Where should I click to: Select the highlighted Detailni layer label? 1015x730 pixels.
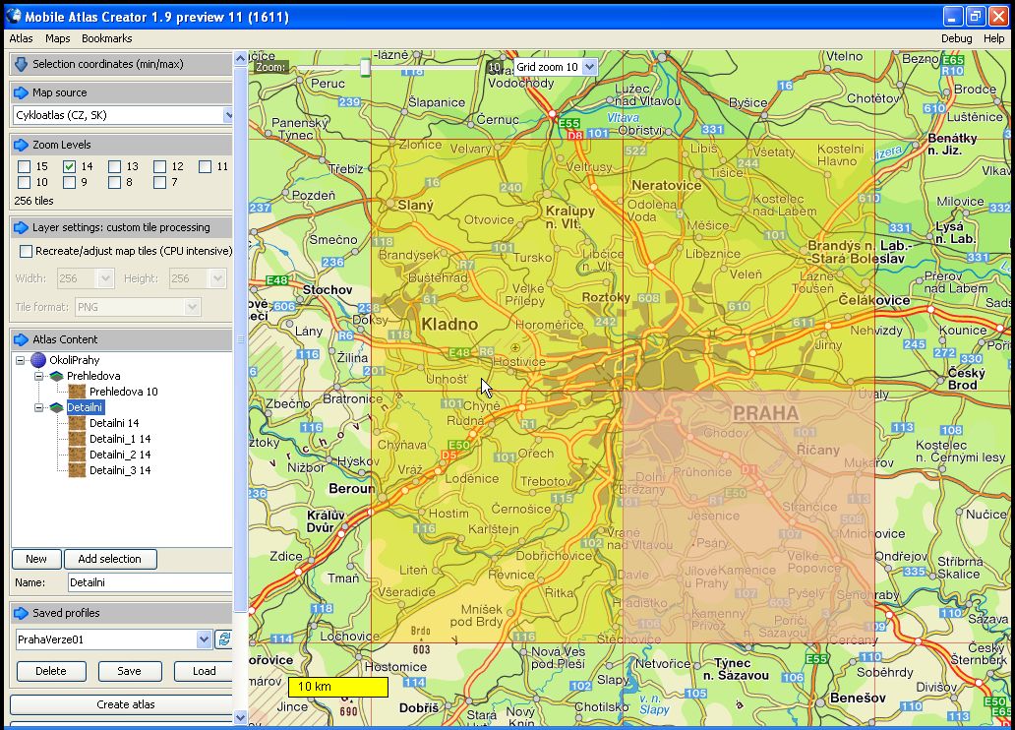pyautogui.click(x=85, y=407)
